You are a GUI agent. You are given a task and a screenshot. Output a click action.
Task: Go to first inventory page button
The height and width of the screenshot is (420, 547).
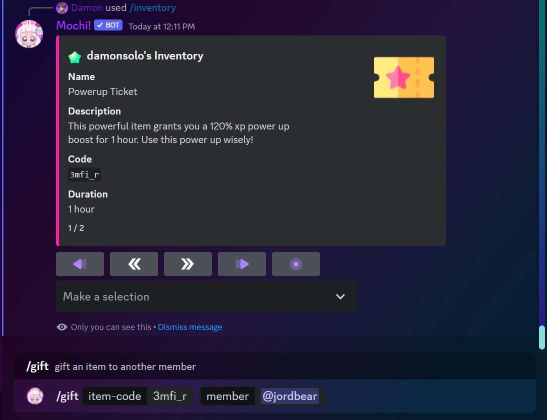[x=80, y=264]
